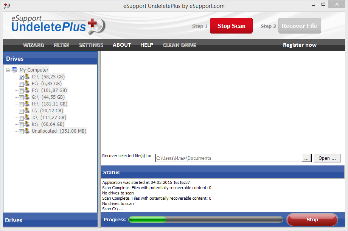Click the drive icon beside G:\
This screenshot has height=231, width=348.
[x=27, y=97]
